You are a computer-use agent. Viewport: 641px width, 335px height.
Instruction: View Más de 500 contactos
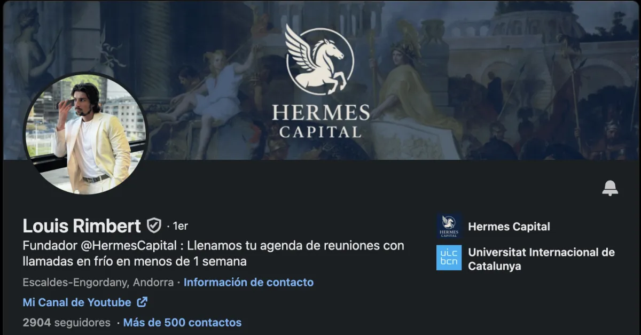click(x=182, y=322)
